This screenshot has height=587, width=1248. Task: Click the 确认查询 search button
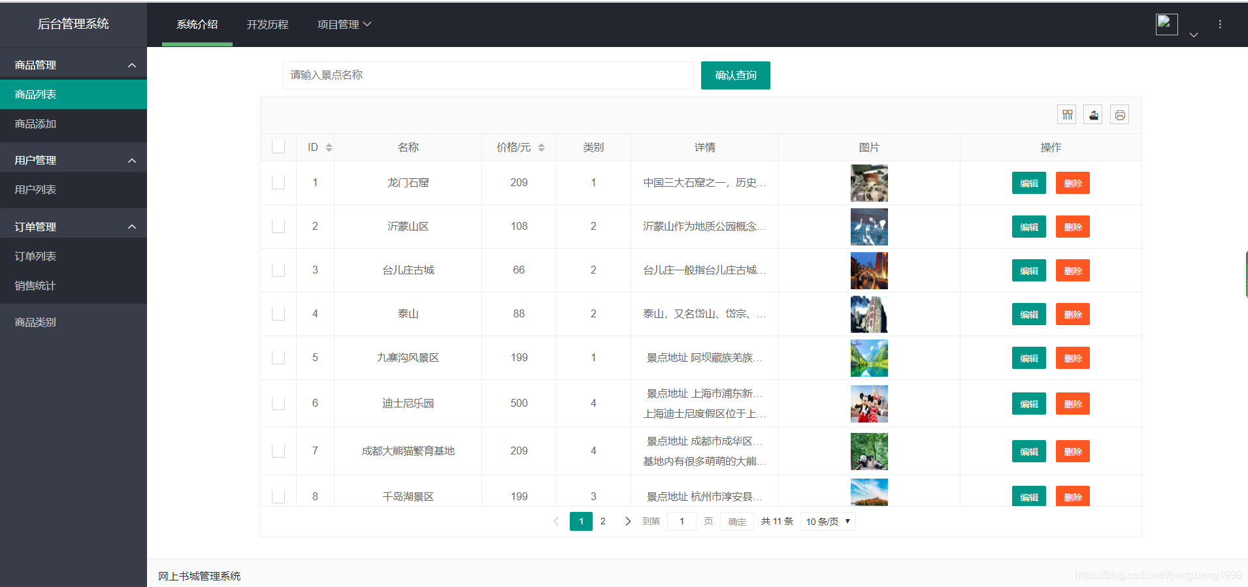736,75
